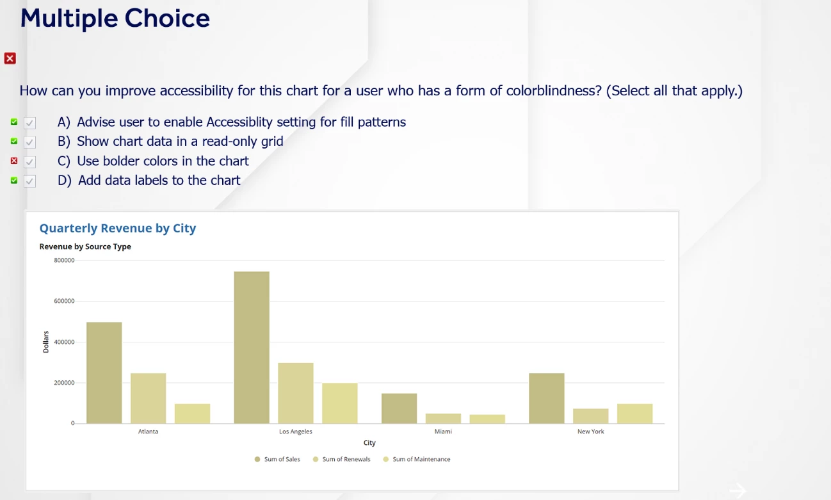The width and height of the screenshot is (831, 500).
Task: Toggle checkbox for option B read-only grid
Action: [x=29, y=142]
